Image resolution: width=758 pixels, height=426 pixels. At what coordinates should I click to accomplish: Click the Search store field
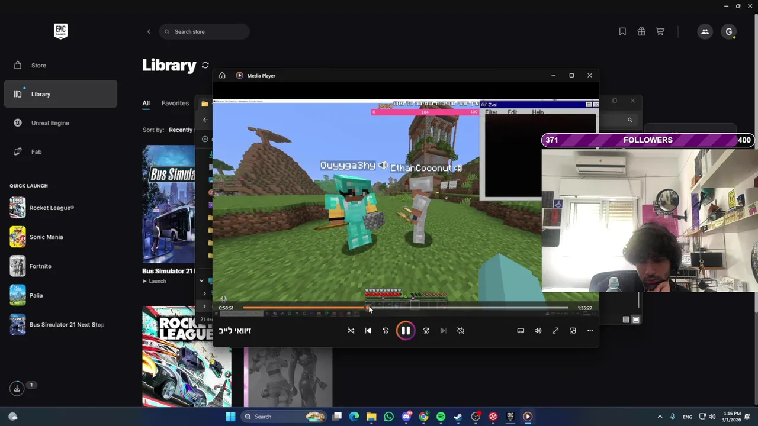(x=204, y=31)
